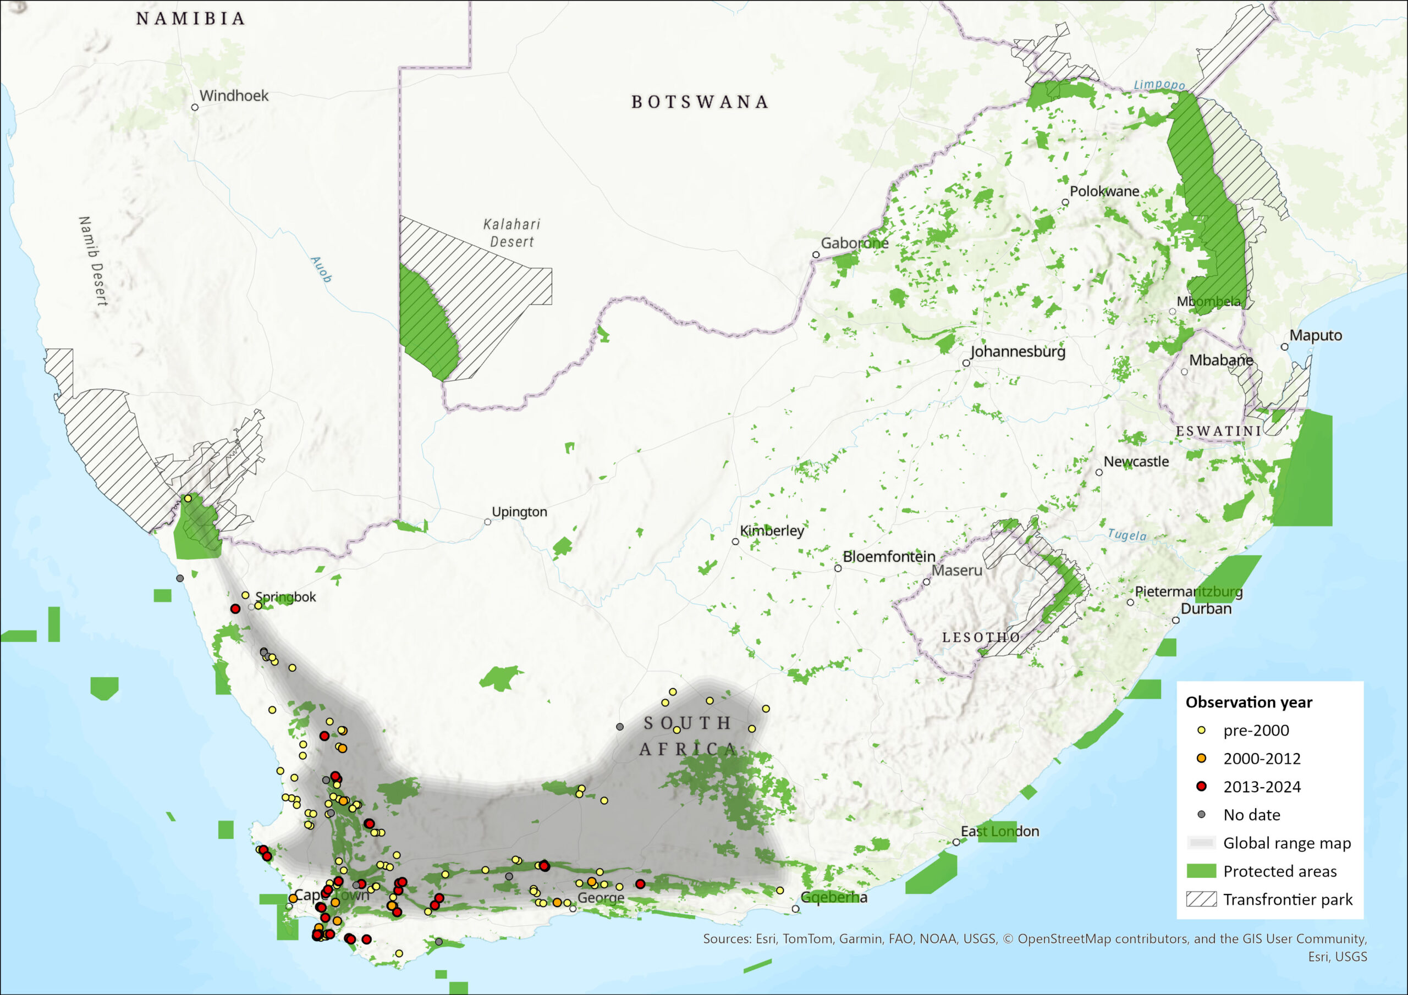Click the Observation year legend title
This screenshot has height=995, width=1408.
pyautogui.click(x=1248, y=702)
